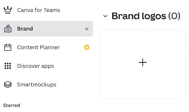
Task: Go to Discover apps text
Action: [35, 66]
